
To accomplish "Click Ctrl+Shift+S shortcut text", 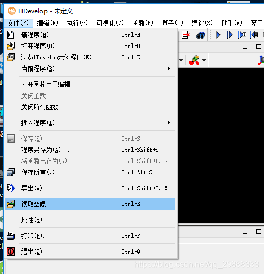I will click(140, 150).
